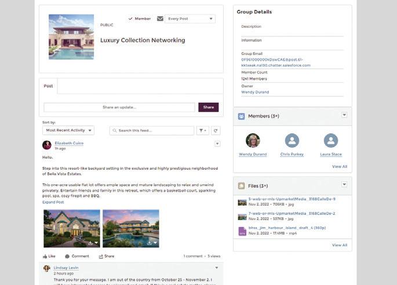This screenshot has height=285, width=397.
Task: Select the Post tab
Action: point(48,86)
